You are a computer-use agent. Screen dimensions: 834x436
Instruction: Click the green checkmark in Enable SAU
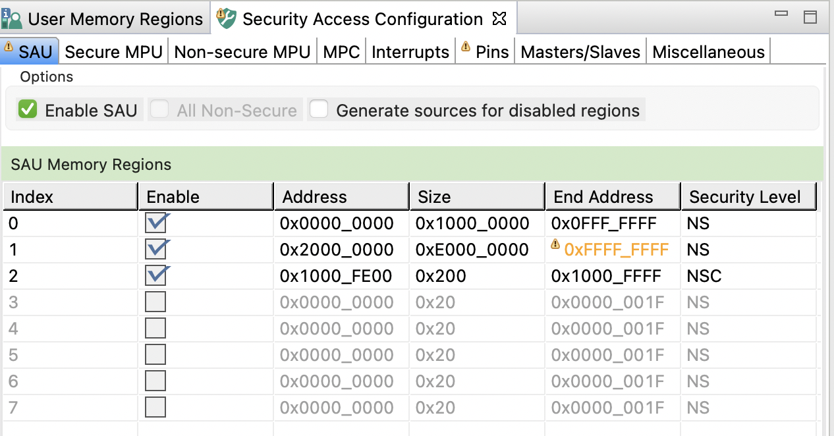click(x=27, y=109)
